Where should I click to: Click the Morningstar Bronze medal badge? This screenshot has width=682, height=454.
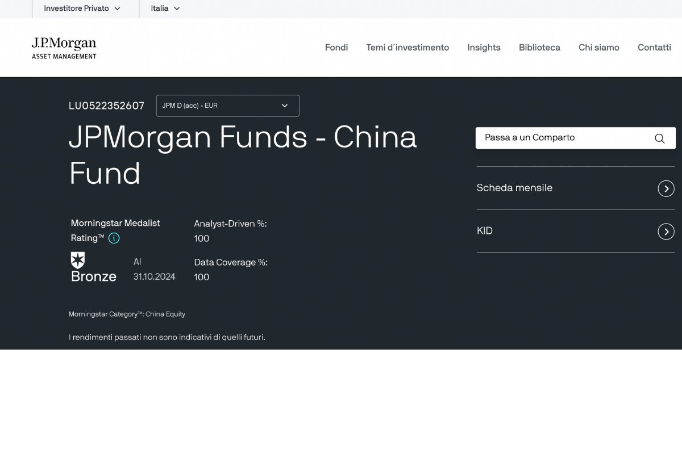pyautogui.click(x=78, y=260)
